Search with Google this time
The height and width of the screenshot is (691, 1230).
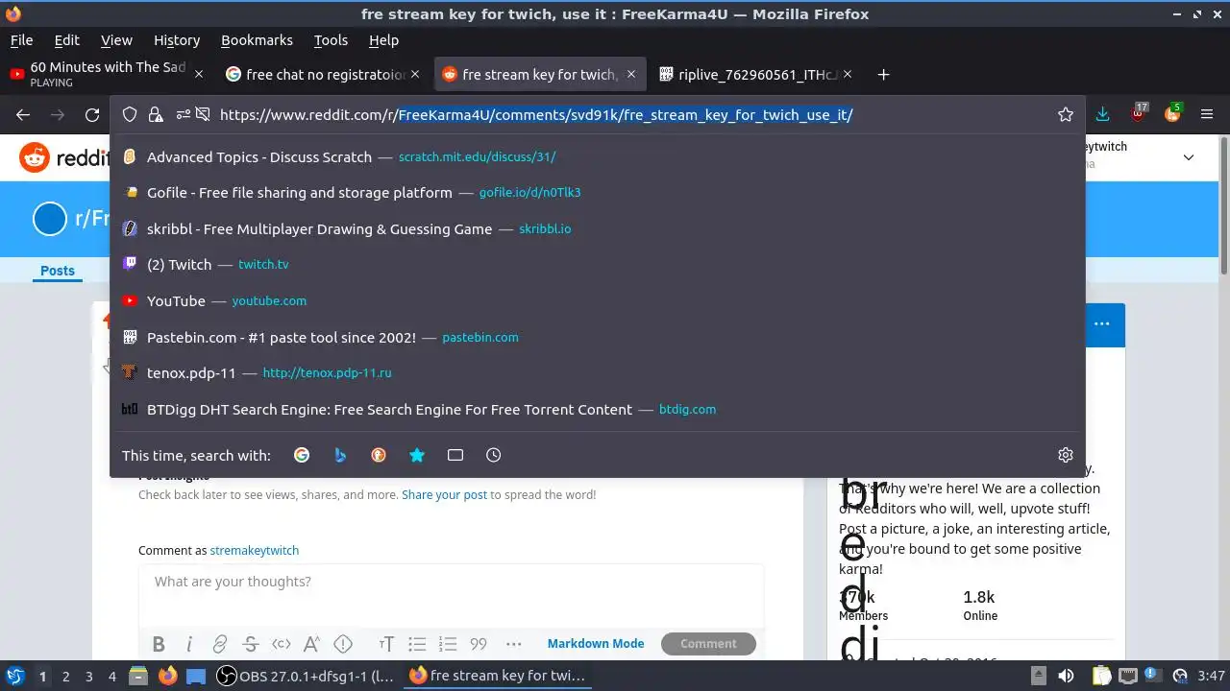point(302,455)
